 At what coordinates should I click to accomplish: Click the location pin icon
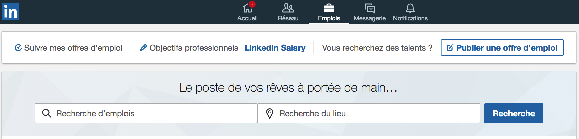(270, 114)
